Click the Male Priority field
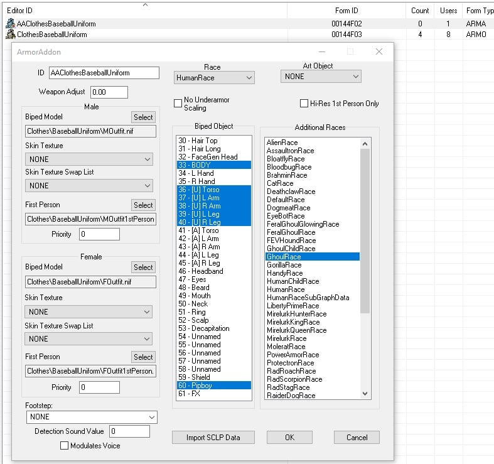 99,234
